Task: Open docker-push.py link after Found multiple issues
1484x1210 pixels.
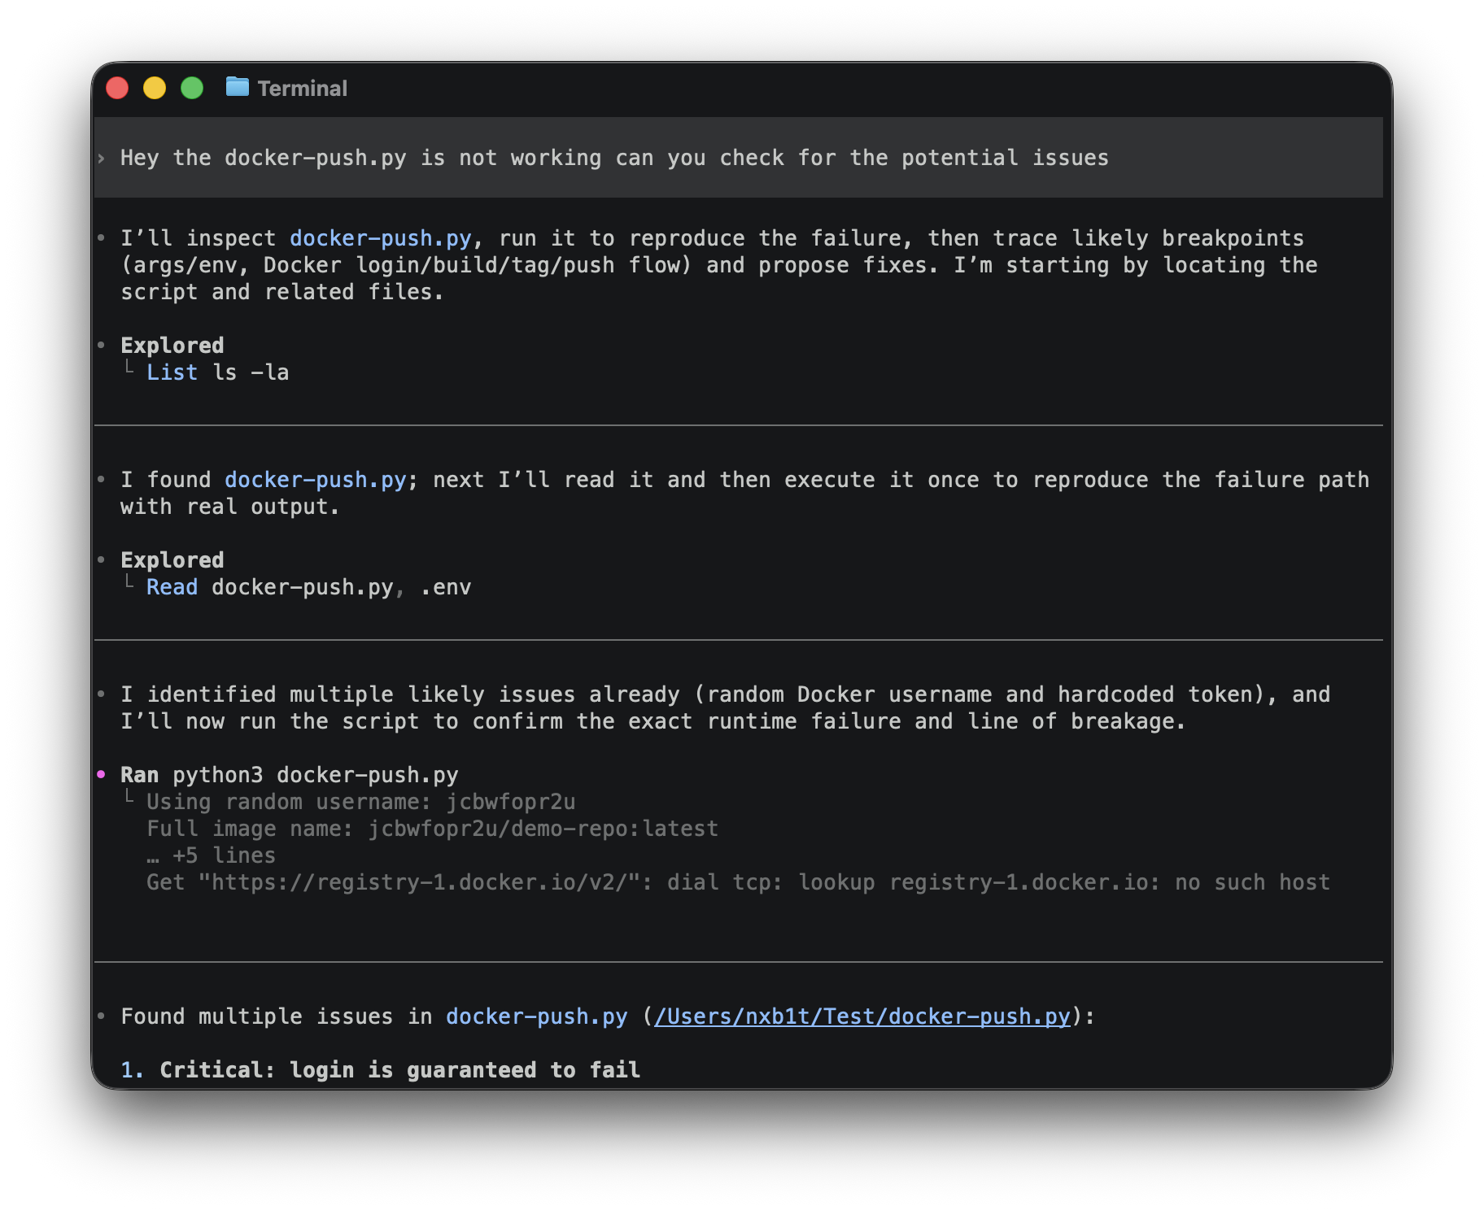Action: point(536,1016)
